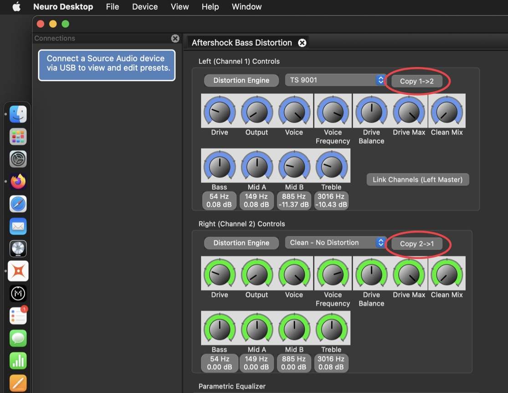This screenshot has width=508, height=393.
Task: Click the Right channel Drive Max knob
Action: coord(409,274)
